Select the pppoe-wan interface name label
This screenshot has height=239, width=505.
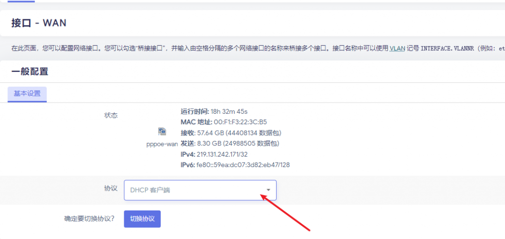click(x=162, y=144)
